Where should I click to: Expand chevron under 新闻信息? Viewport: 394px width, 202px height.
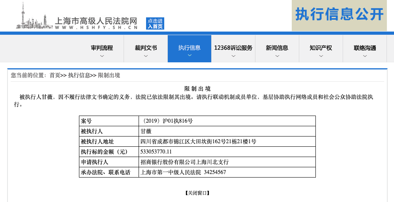[277, 56]
